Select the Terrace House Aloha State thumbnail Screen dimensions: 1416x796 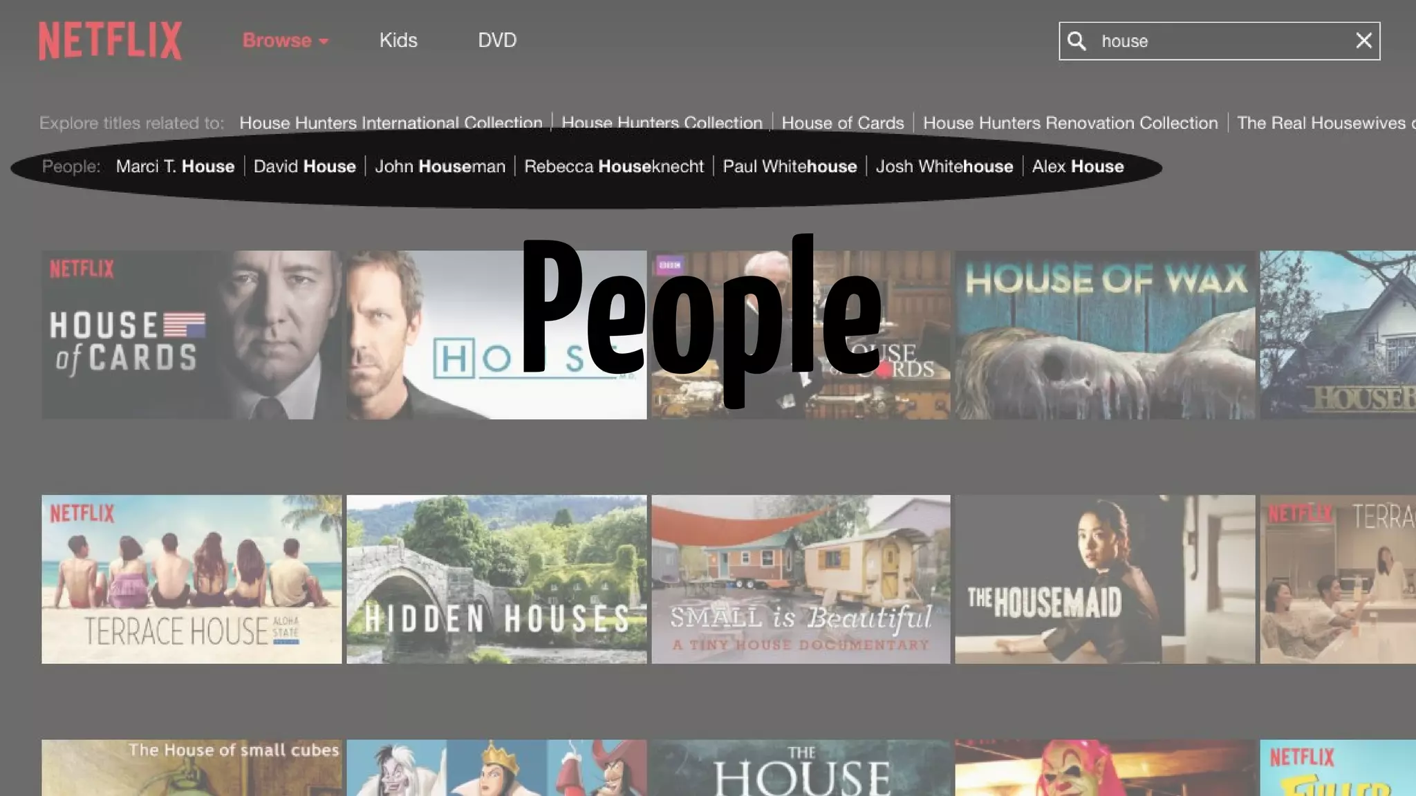click(192, 579)
